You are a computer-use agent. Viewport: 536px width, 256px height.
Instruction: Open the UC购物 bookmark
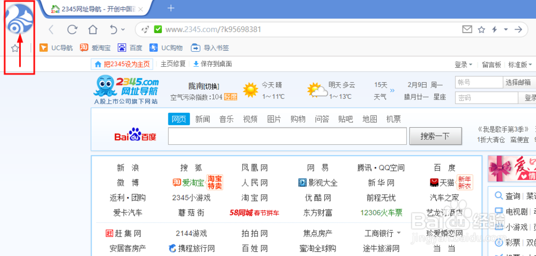(x=166, y=48)
